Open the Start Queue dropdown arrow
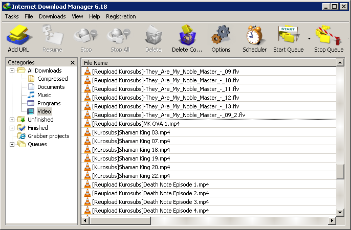This screenshot has width=351, height=230. [x=309, y=39]
